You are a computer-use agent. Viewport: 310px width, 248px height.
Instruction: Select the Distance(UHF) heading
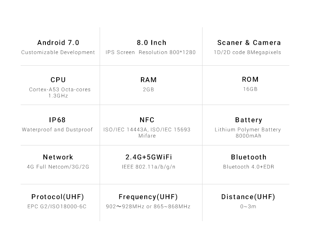click(x=248, y=197)
